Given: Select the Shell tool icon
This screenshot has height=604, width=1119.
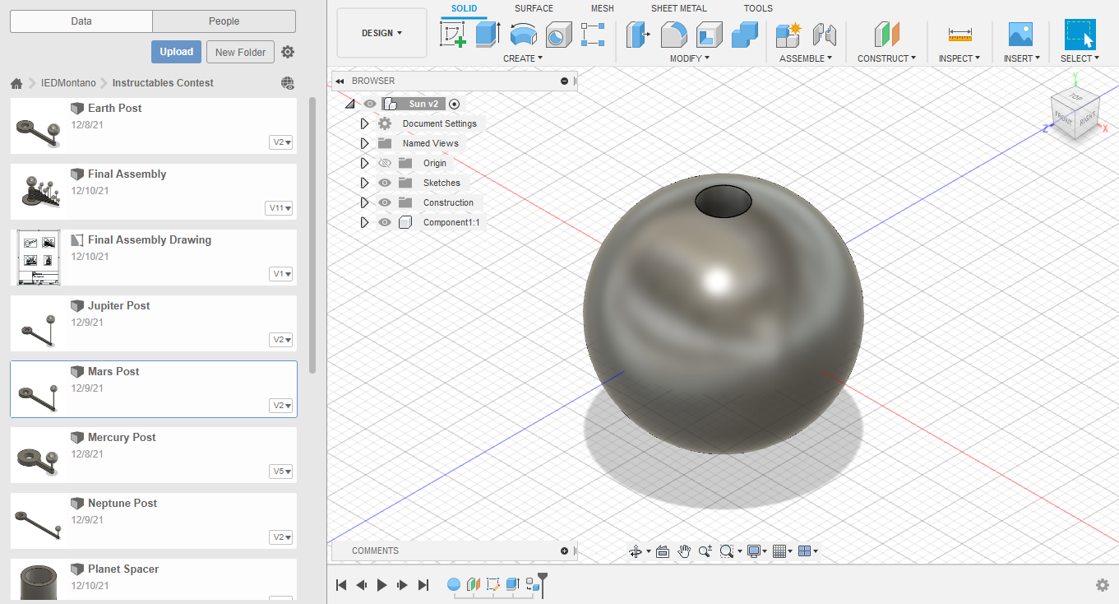Looking at the screenshot, I should tap(709, 35).
